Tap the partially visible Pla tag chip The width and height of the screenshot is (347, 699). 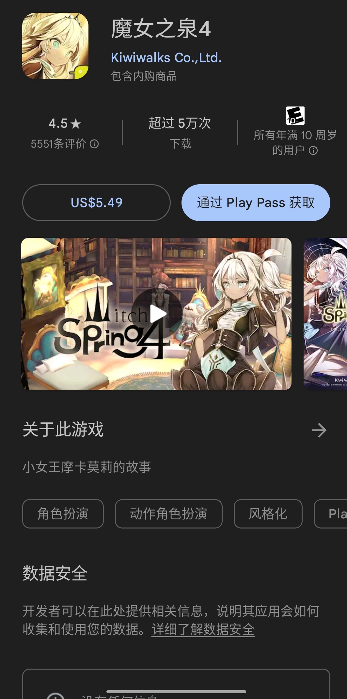tap(330, 514)
